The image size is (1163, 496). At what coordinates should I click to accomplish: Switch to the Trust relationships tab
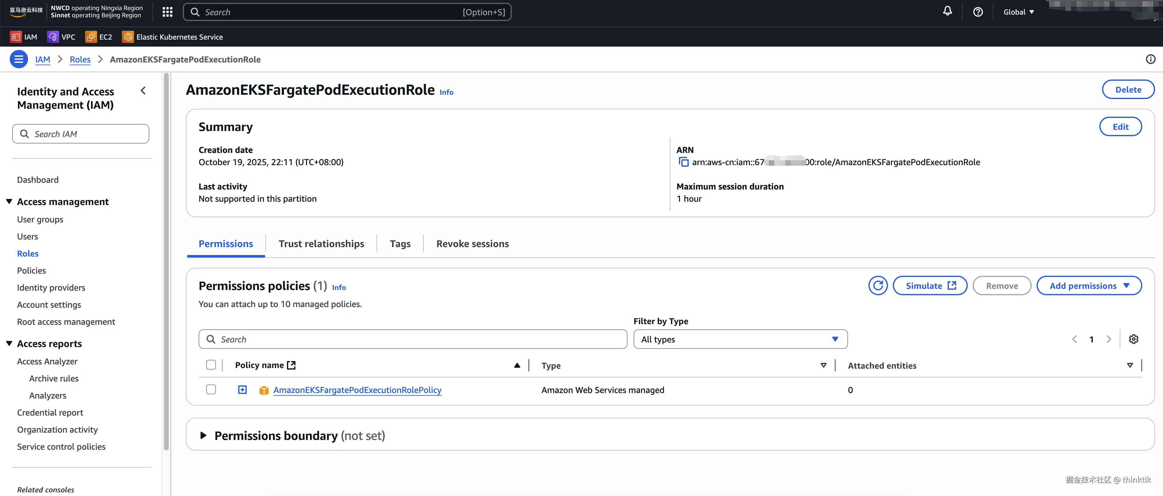pos(321,244)
